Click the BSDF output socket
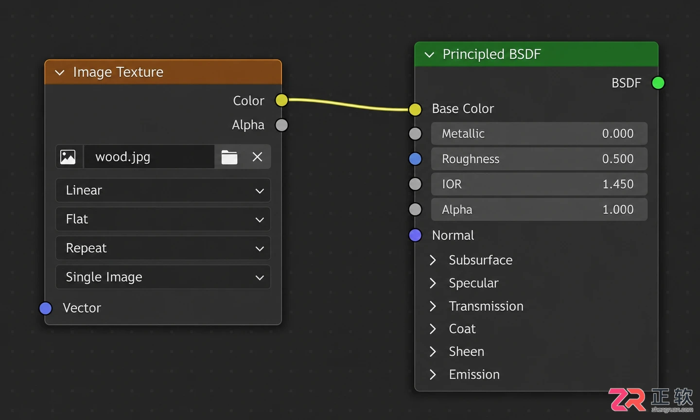Screen dimensions: 700x420 coord(658,83)
